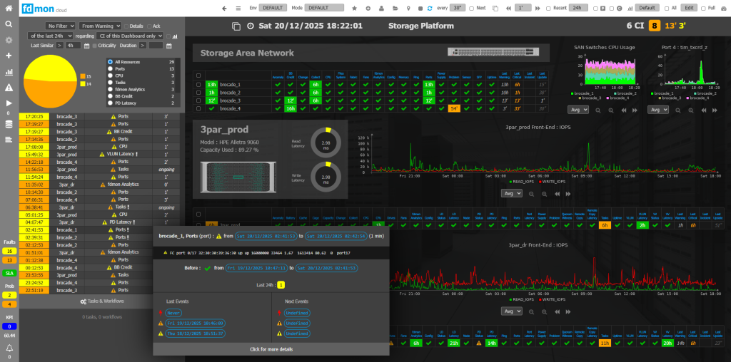Select the Ports resource radio button
The image size is (731, 362).
point(110,68)
